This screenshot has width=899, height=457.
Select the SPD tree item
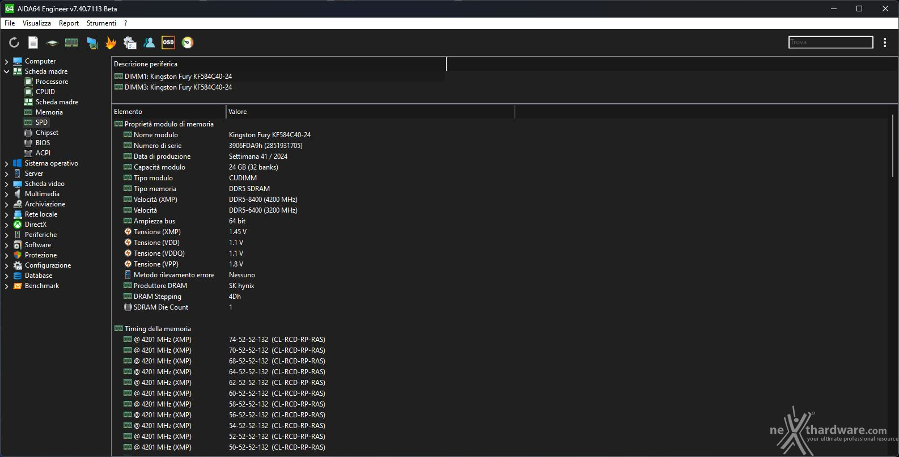pos(42,122)
